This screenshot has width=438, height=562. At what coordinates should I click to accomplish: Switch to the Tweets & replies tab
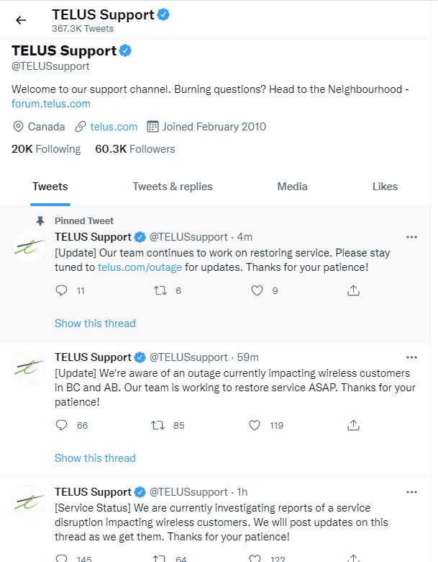point(173,187)
